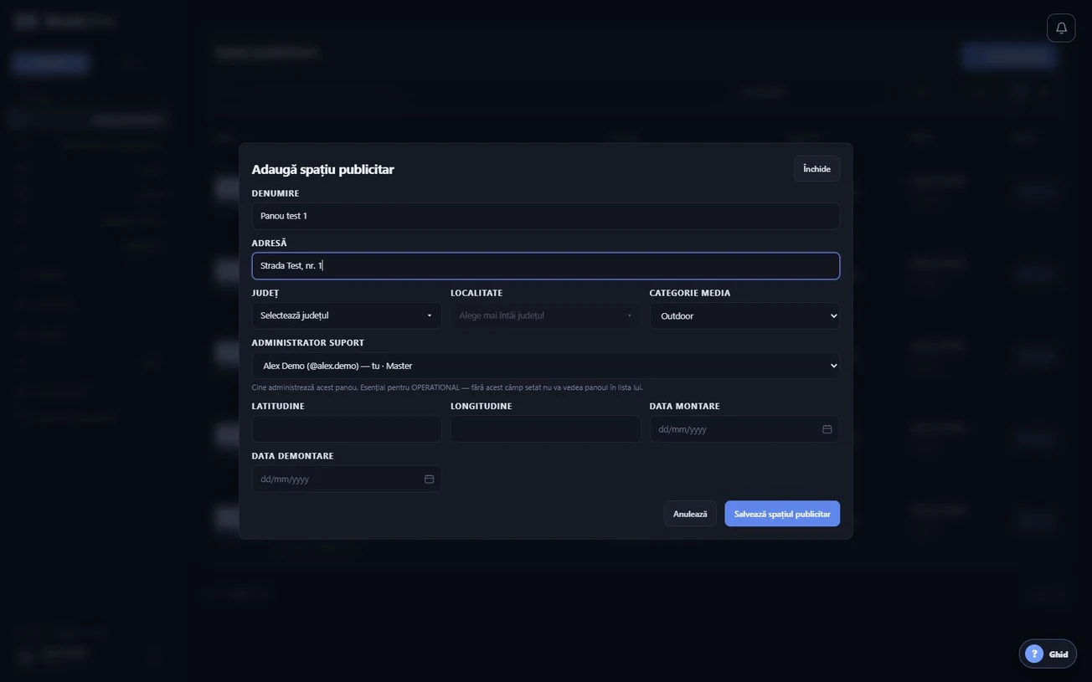
Task: Open the notifications bell
Action: tap(1061, 28)
